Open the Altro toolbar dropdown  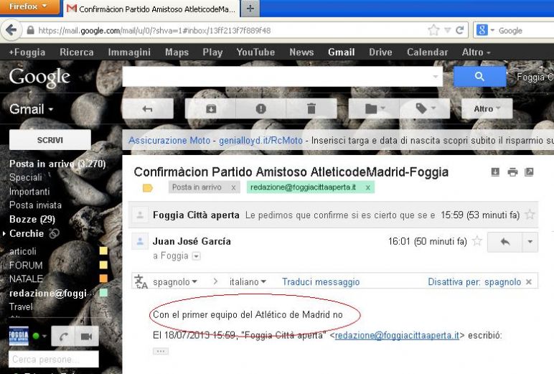pos(487,108)
